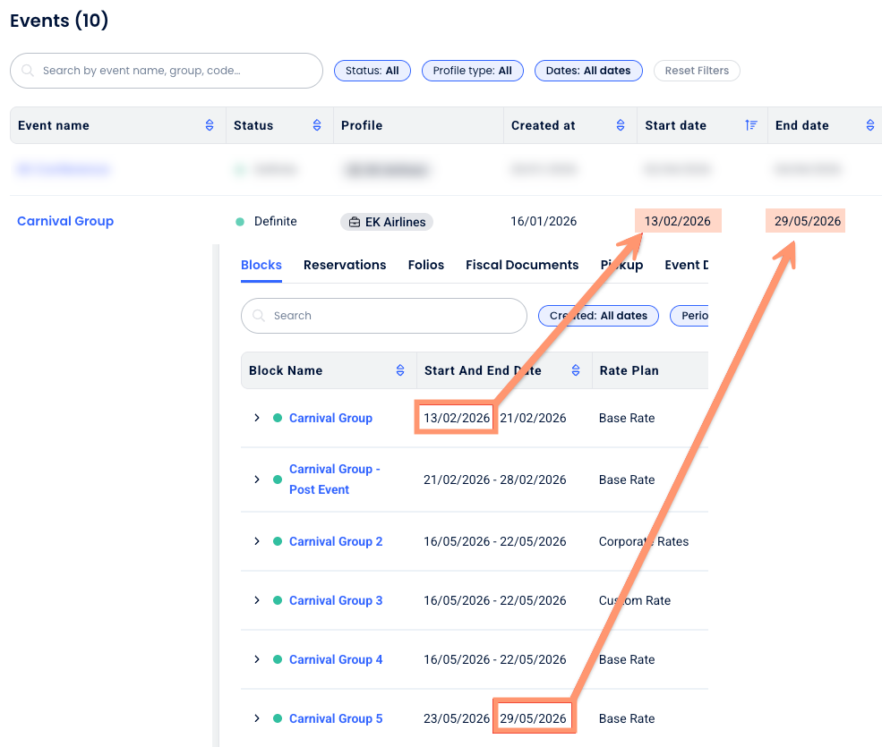Open the Dates: All dates filter

pyautogui.click(x=588, y=71)
